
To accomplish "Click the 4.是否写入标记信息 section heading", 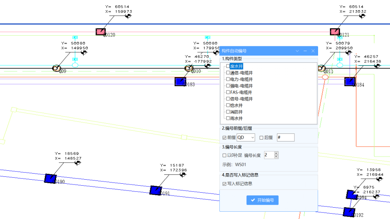I will coord(240,175).
